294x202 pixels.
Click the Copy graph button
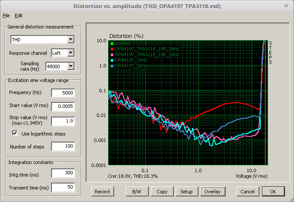(162, 192)
